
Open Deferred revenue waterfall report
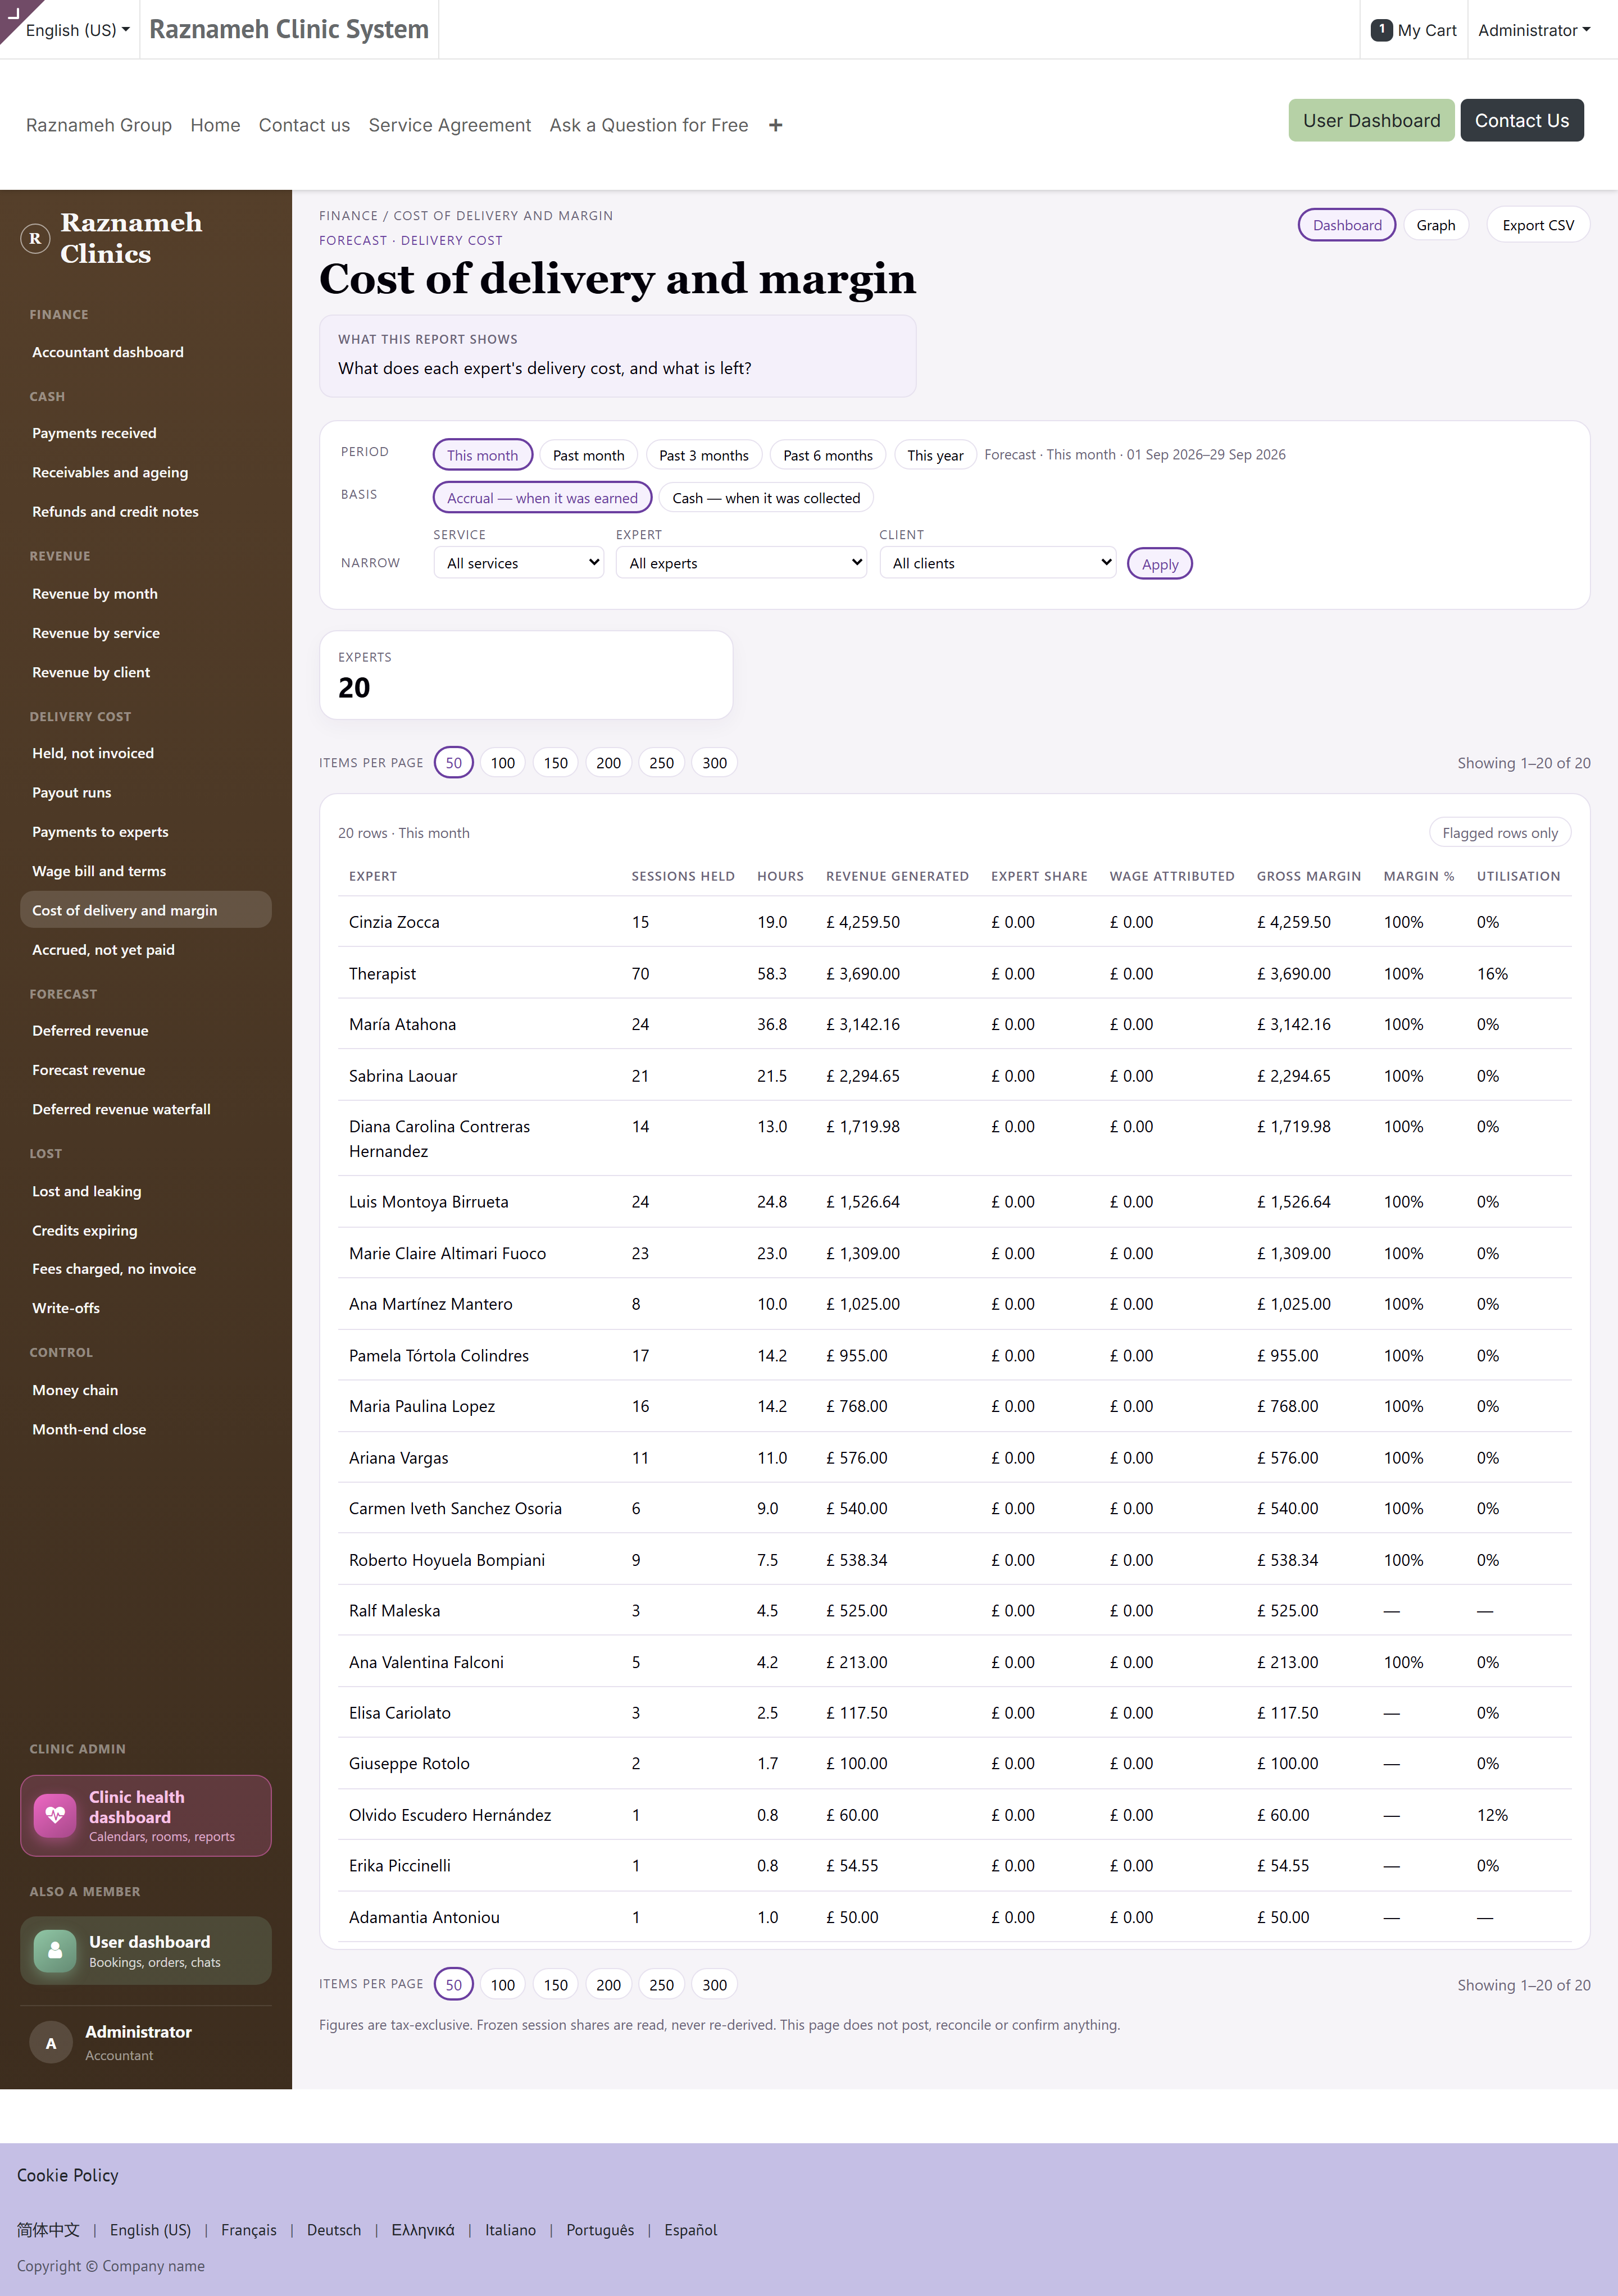point(121,1109)
